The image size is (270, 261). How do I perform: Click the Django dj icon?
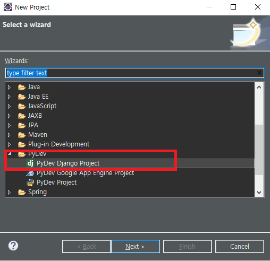pyautogui.click(x=30, y=163)
